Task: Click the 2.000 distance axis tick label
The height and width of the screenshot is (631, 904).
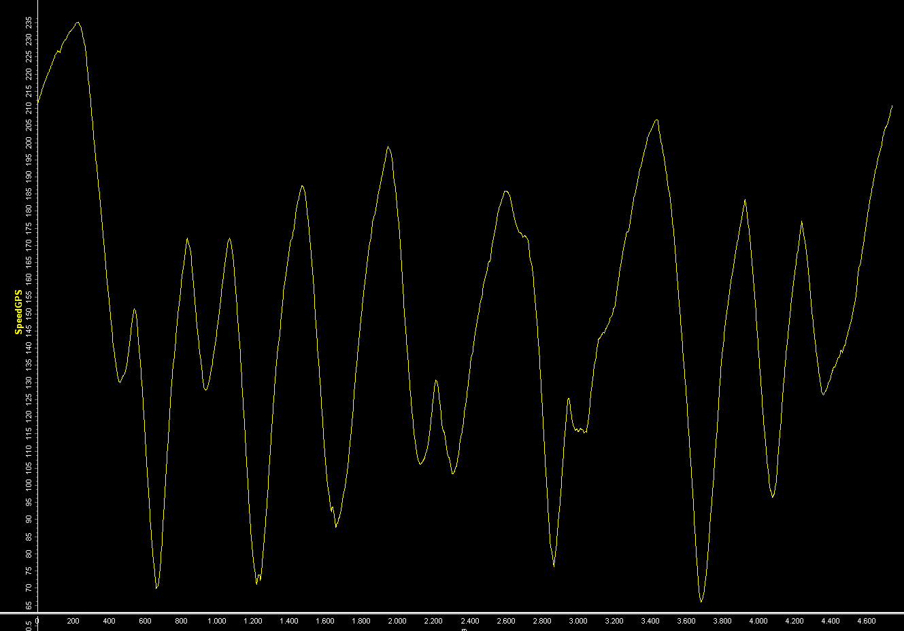Action: point(397,621)
